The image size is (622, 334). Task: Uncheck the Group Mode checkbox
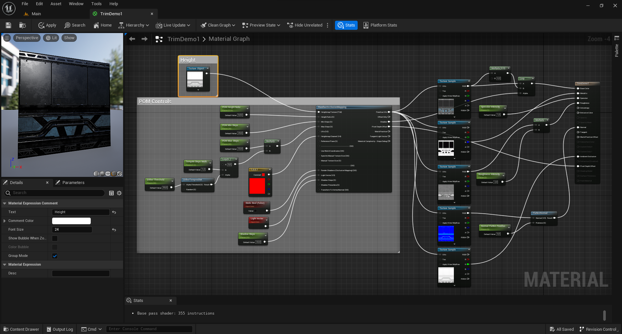pos(55,256)
